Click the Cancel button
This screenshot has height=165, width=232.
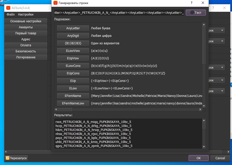click(220, 158)
